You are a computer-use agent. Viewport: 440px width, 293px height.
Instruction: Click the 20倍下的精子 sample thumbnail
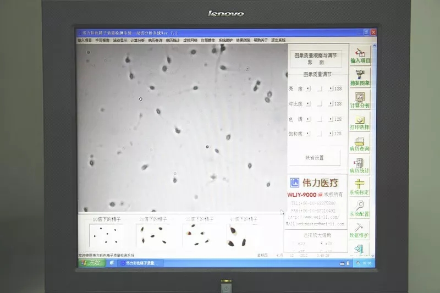click(x=153, y=235)
